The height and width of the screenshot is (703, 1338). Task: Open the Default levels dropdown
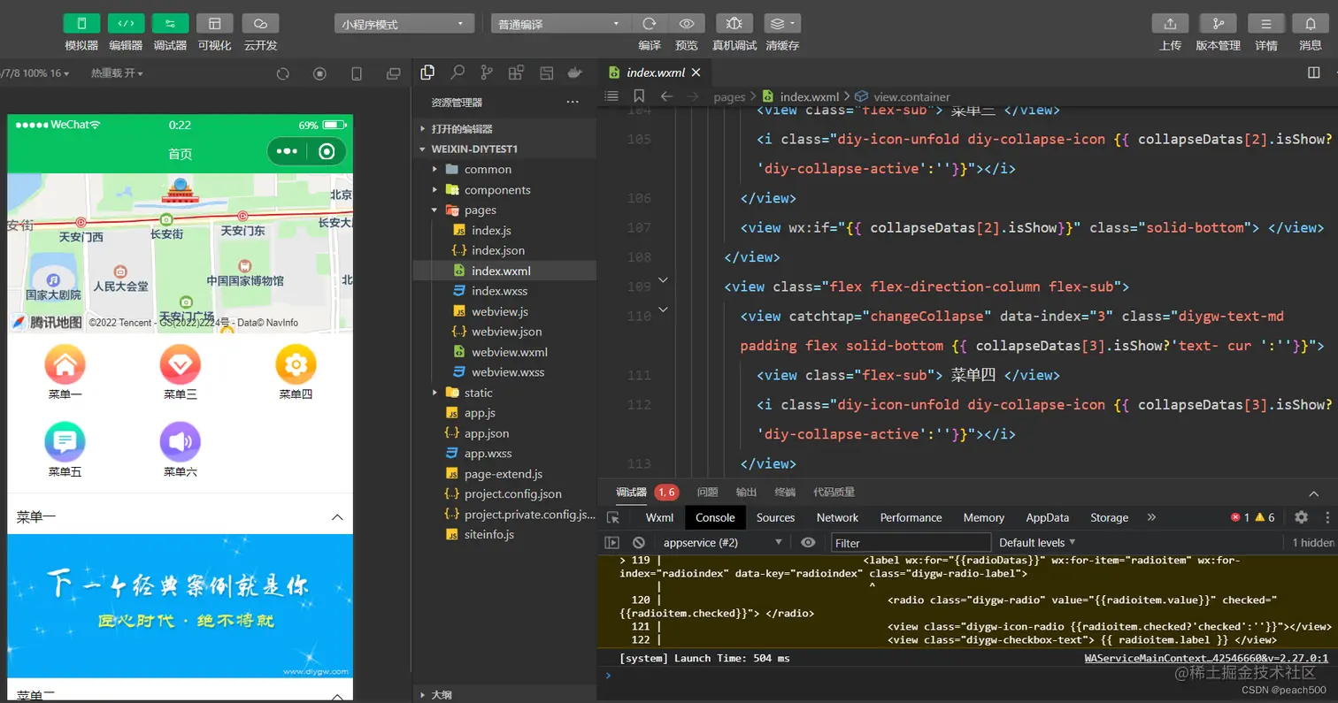[x=1037, y=542]
